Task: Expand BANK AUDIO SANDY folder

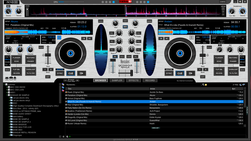Action: point(9,114)
